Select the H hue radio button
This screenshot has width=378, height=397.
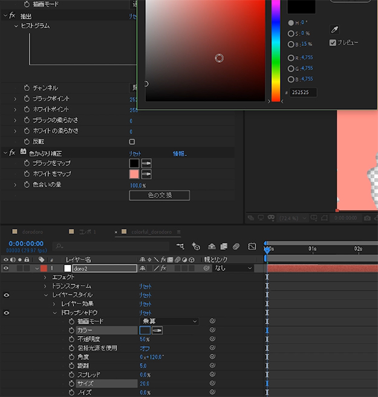point(291,23)
